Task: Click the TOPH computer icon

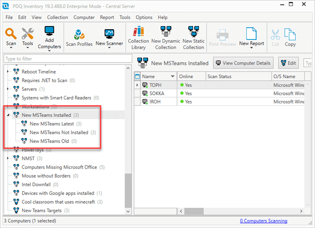Action: (x=145, y=85)
